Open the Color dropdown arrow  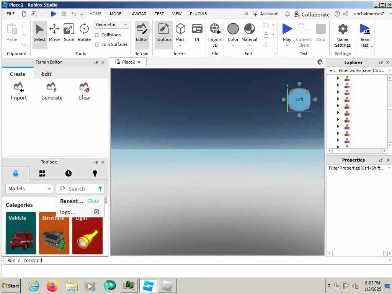pos(233,46)
